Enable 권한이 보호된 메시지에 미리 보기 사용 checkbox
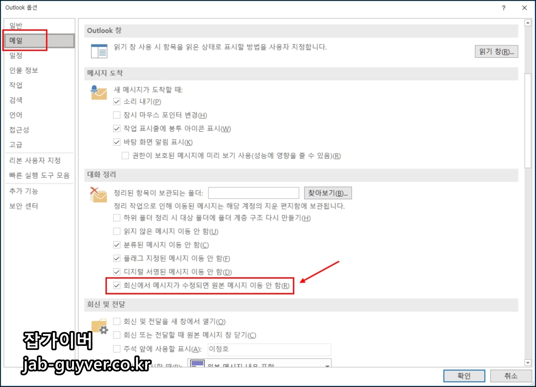This screenshot has width=536, height=387. 125,156
